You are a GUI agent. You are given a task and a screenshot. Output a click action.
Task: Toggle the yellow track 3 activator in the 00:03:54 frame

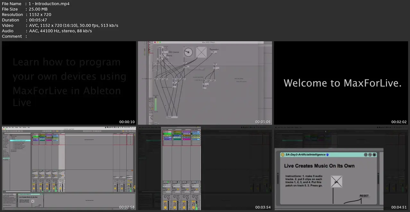[184, 207]
